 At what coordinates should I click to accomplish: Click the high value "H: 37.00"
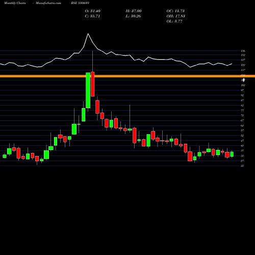(134, 11)
